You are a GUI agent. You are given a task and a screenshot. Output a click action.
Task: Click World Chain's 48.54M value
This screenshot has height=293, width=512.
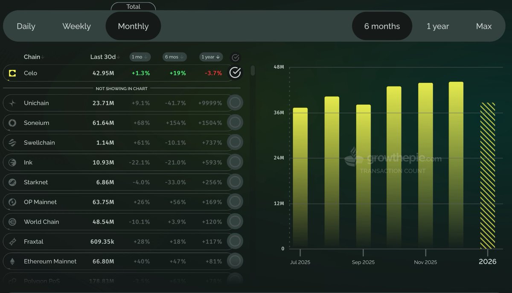(103, 222)
